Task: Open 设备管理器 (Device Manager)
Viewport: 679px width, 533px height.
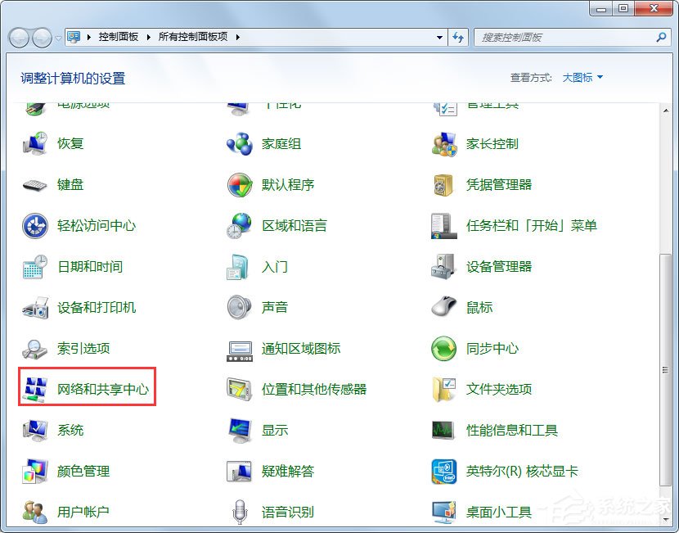Action: tap(500, 266)
